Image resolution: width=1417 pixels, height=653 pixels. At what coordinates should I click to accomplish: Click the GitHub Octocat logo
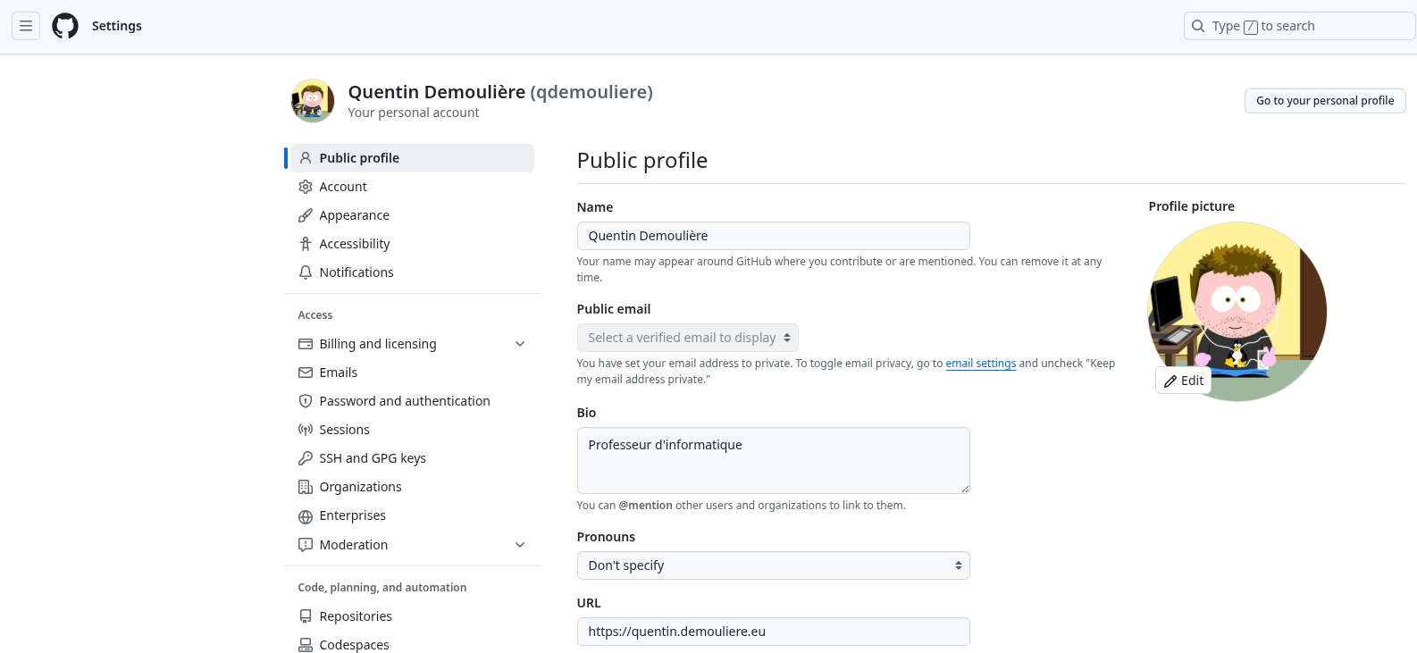tap(65, 26)
